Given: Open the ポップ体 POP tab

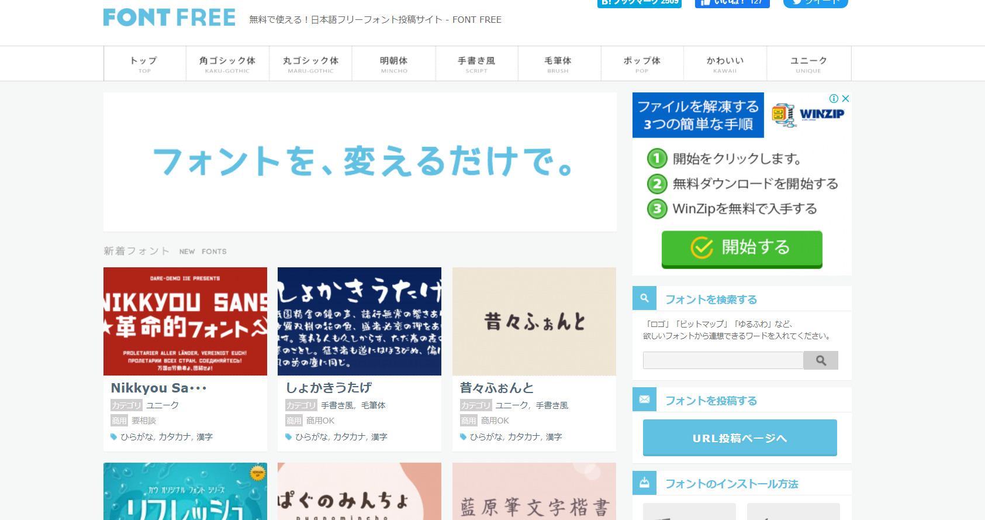Looking at the screenshot, I should [x=642, y=64].
